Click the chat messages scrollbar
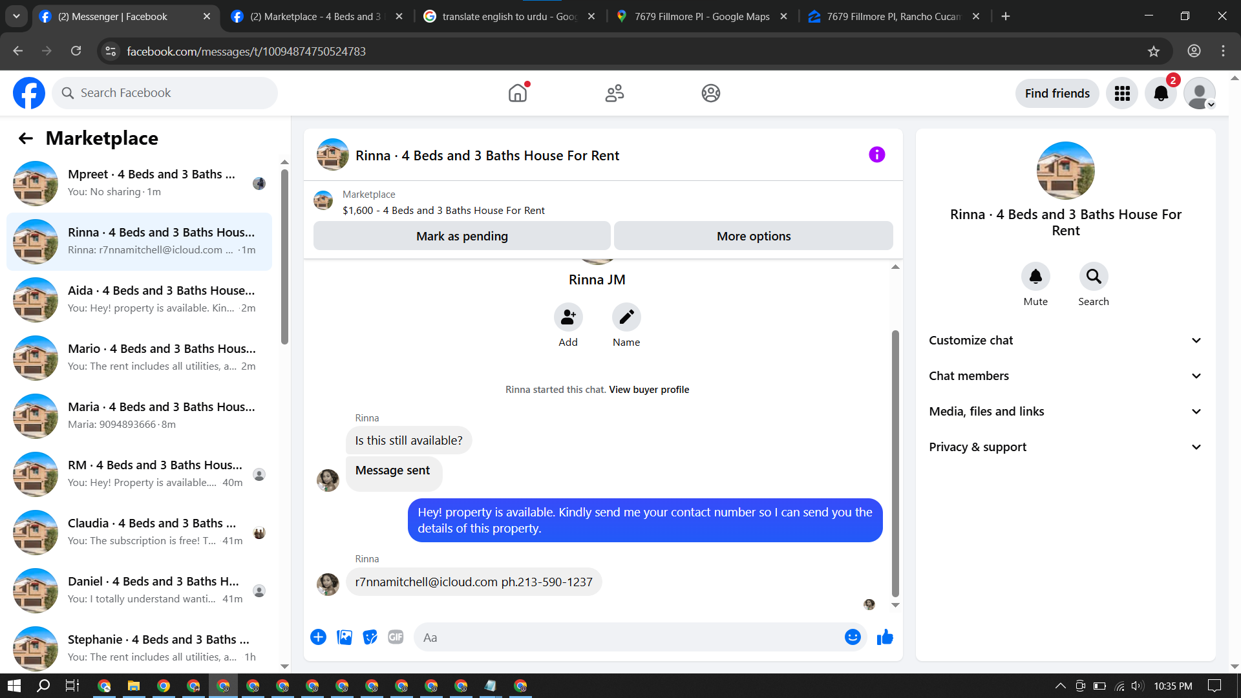Viewport: 1241px width, 698px height. 895,463
